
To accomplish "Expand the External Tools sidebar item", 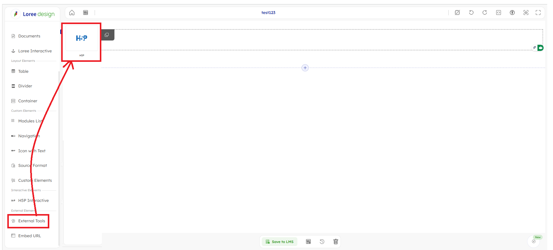I will (x=31, y=221).
